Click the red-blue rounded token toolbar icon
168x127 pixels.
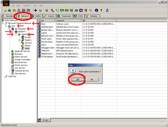tap(81, 10)
